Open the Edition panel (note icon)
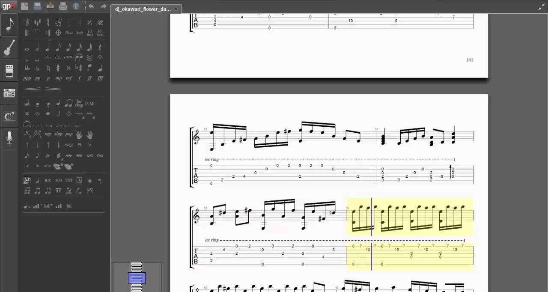548x292 pixels. coord(9,25)
